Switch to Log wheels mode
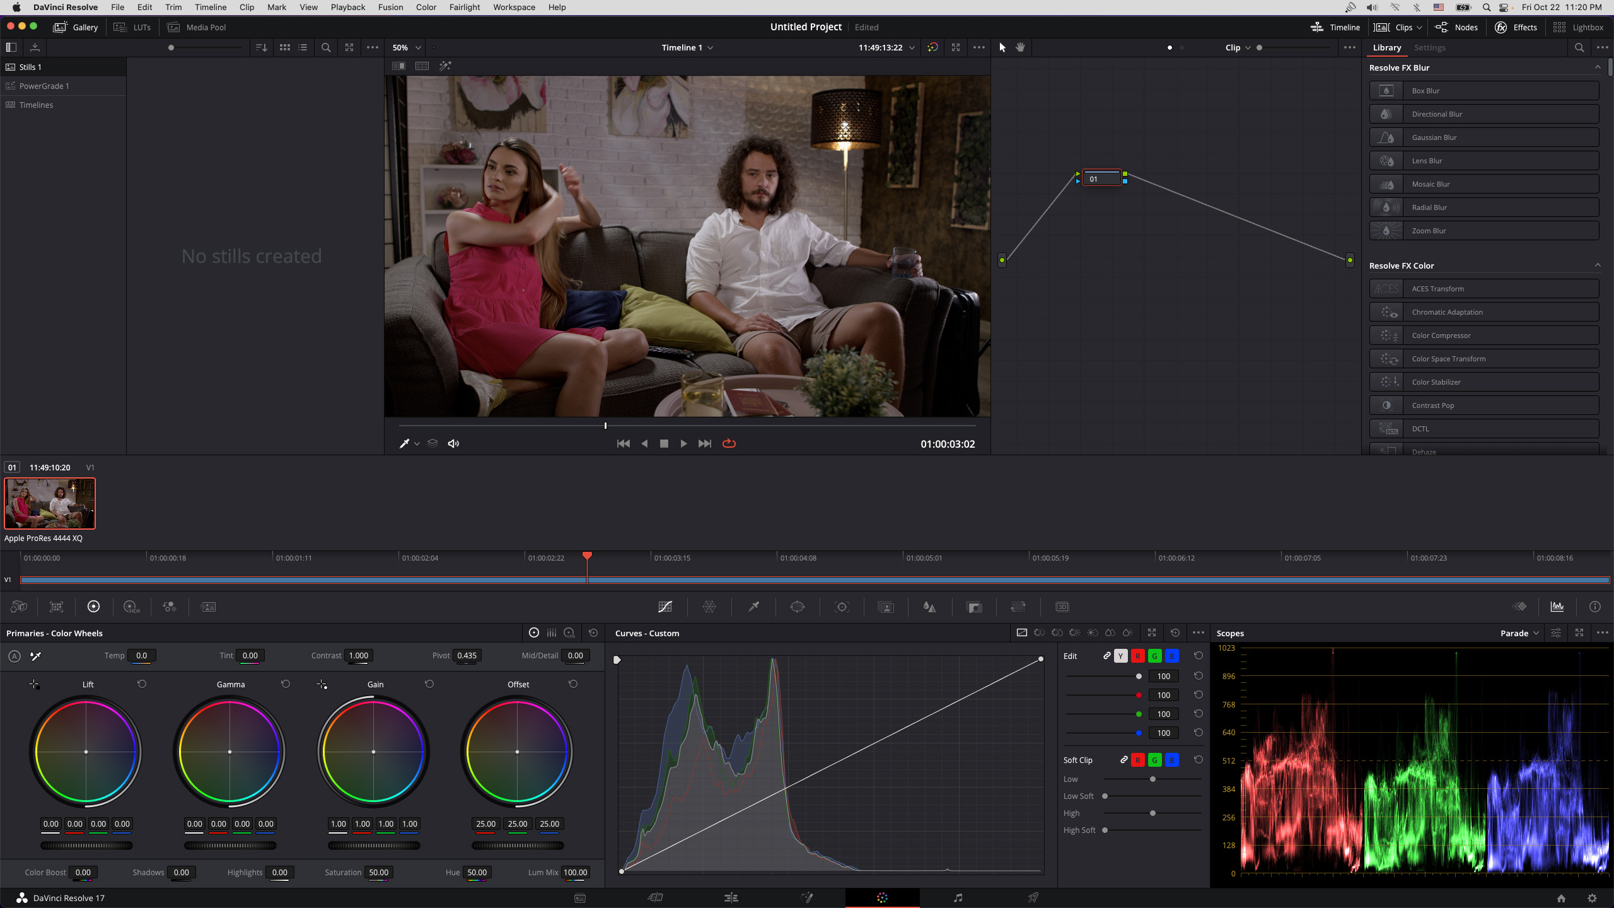 (569, 632)
